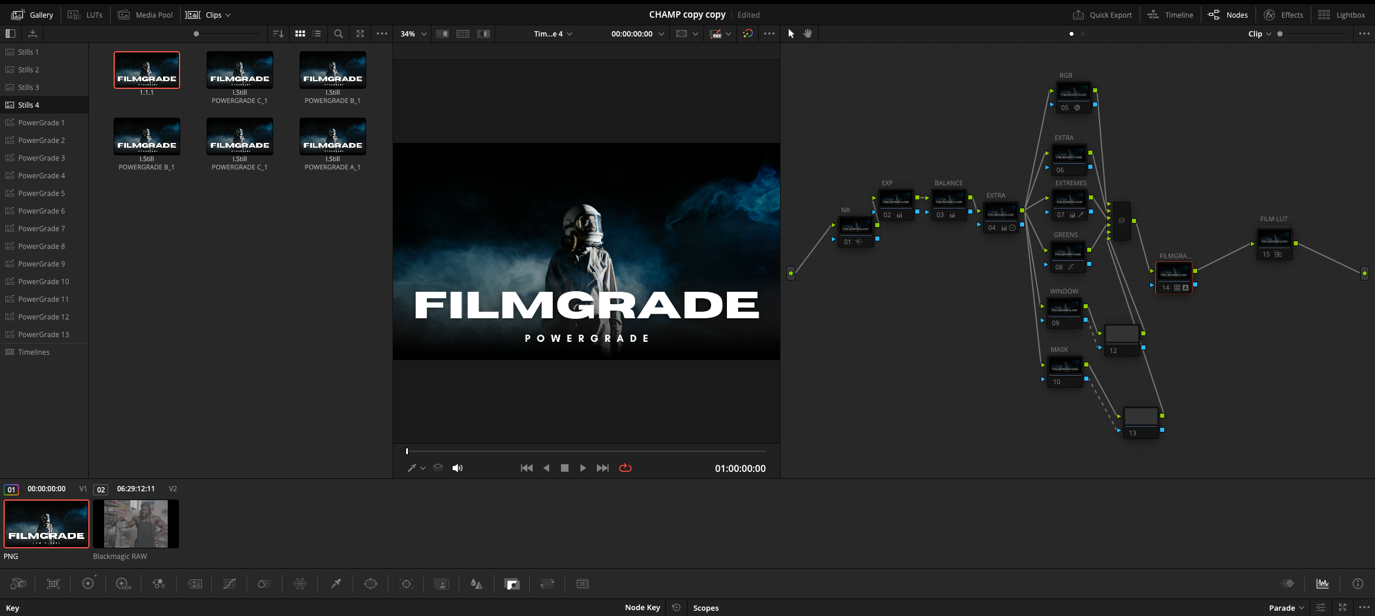Open the viewer eyedropper options chevron
The width and height of the screenshot is (1375, 616).
(x=423, y=468)
